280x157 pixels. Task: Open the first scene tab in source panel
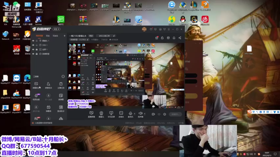[x=39, y=36]
